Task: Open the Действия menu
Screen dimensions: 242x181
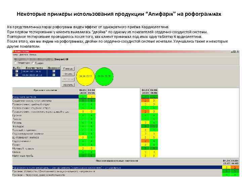Action: pos(24,55)
